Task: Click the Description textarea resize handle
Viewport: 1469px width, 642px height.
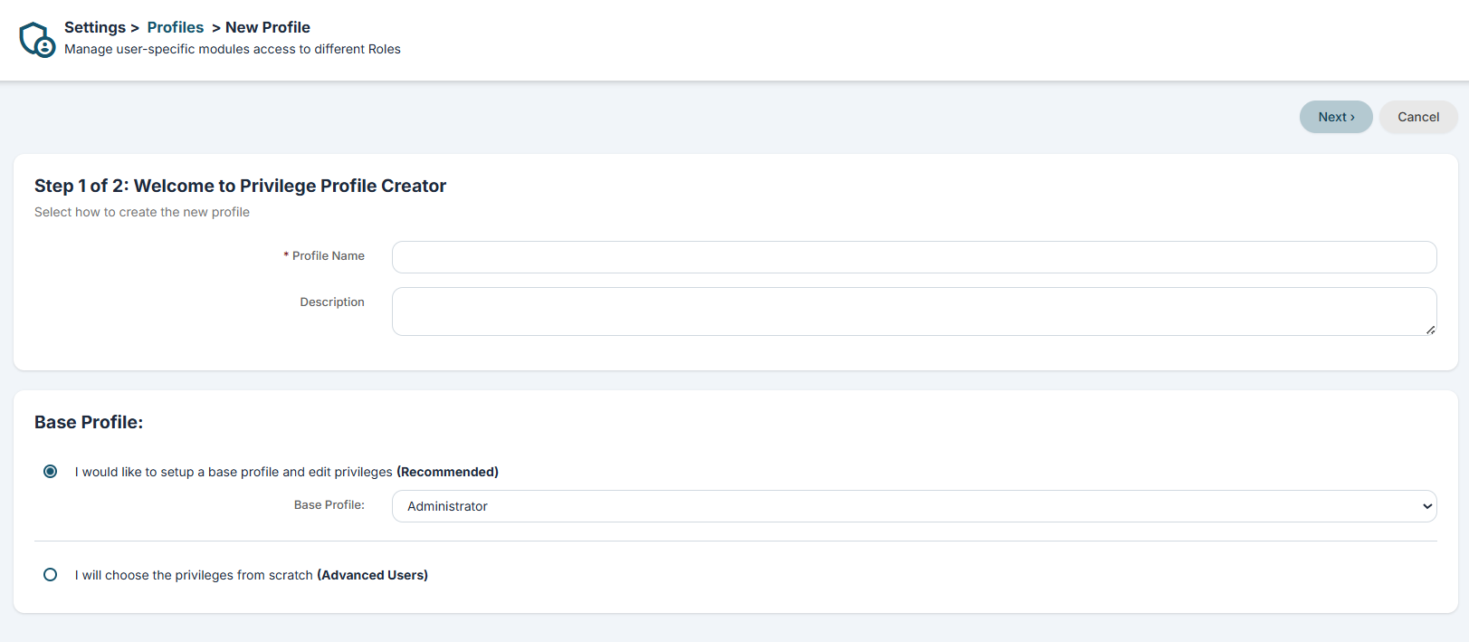Action: pos(1430,330)
